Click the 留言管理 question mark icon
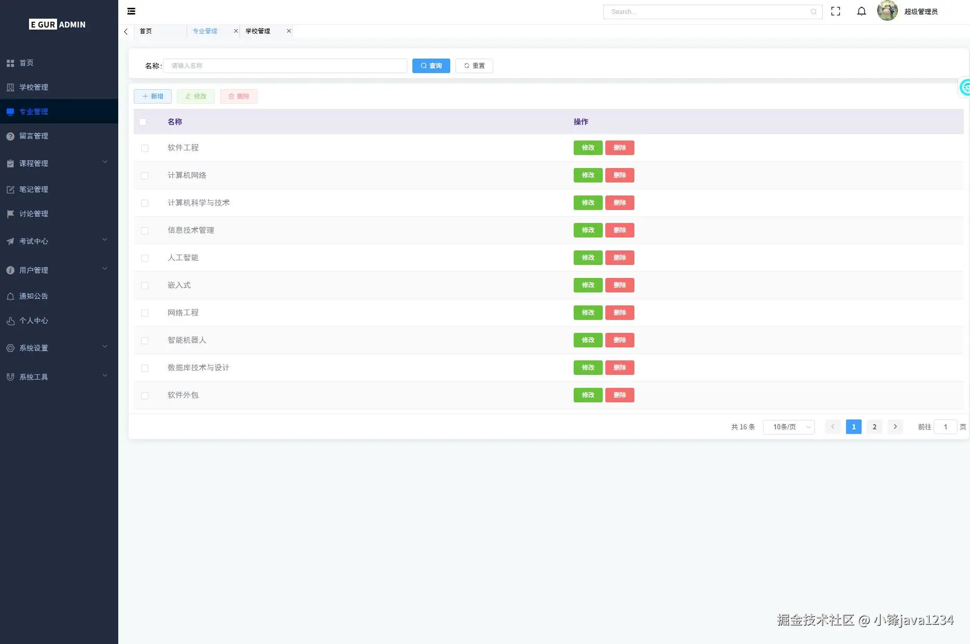 10,136
